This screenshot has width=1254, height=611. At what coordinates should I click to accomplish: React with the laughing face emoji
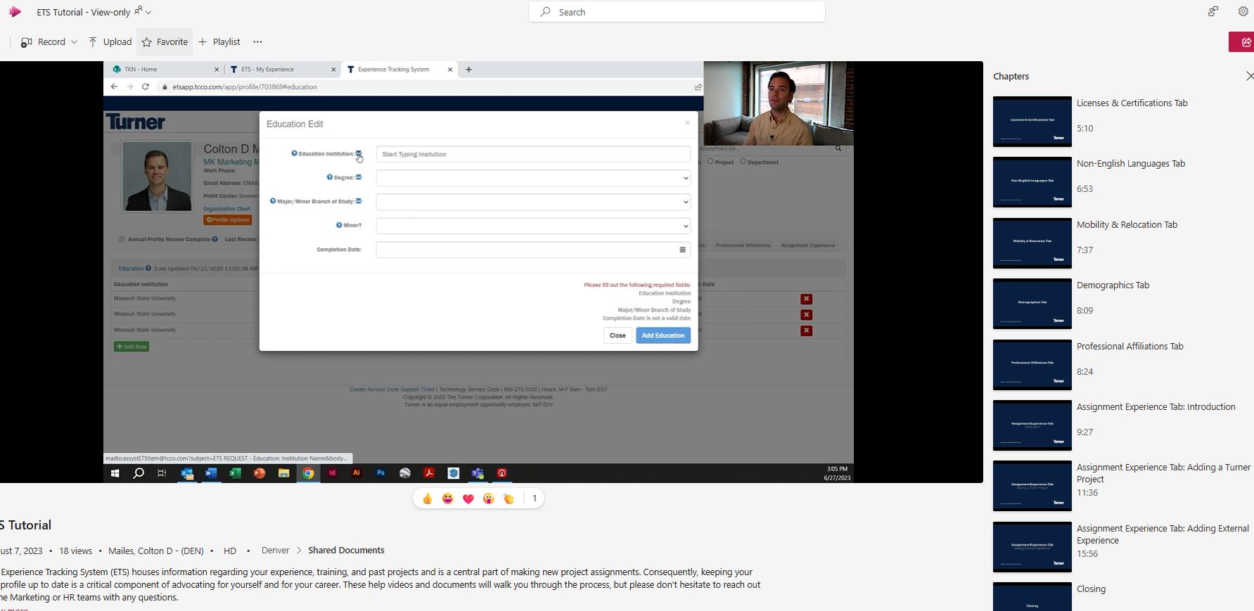[x=448, y=499]
